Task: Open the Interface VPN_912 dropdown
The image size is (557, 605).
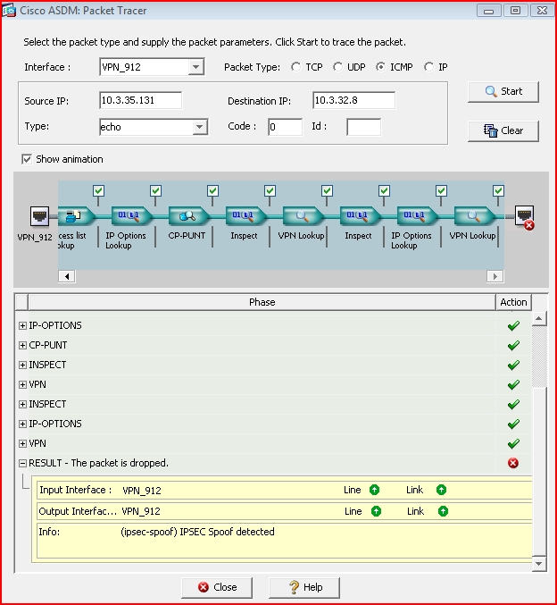Action: (x=195, y=67)
